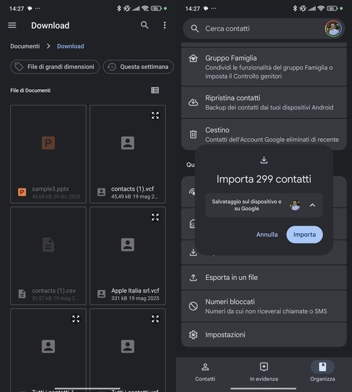Screen dimensions: 352x392
Task: Select the Download breadcrumb
Action: point(71,46)
